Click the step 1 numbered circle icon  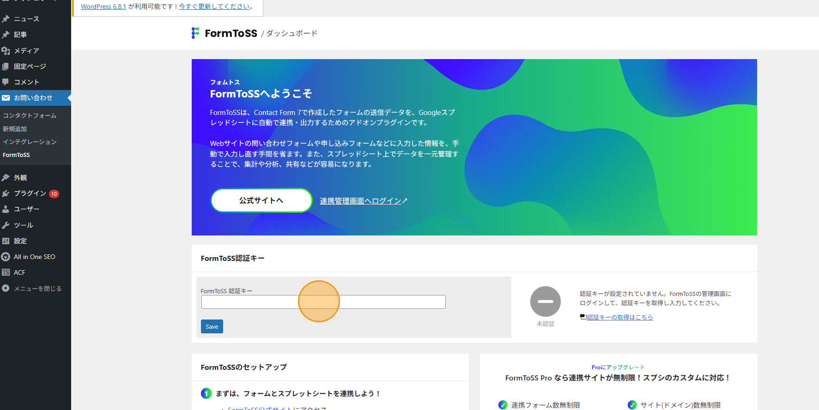[206, 393]
